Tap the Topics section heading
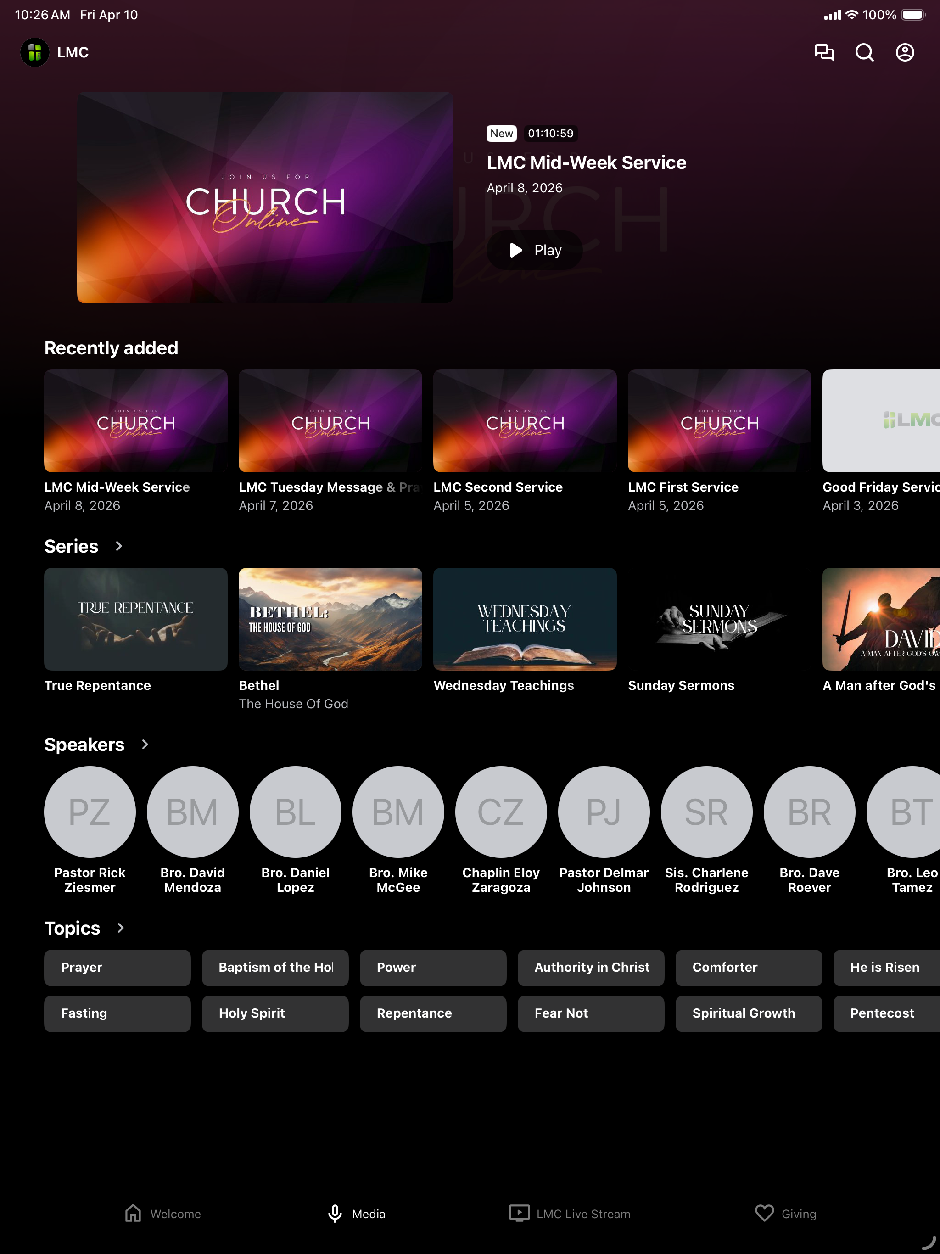This screenshot has width=940, height=1254. coord(72,929)
